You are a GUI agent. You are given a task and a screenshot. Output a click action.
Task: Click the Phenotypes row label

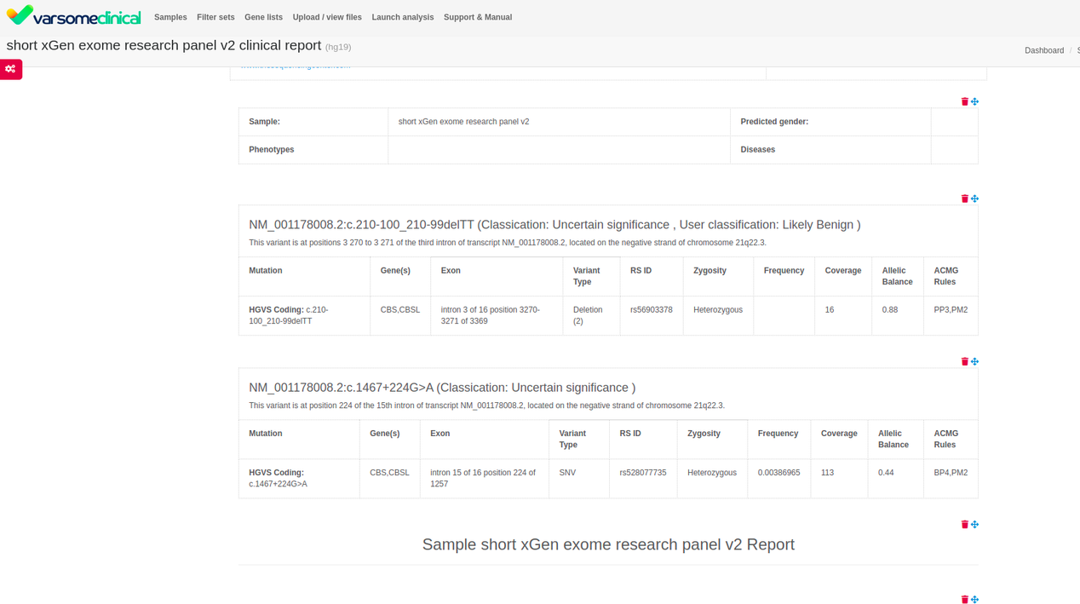(x=272, y=150)
